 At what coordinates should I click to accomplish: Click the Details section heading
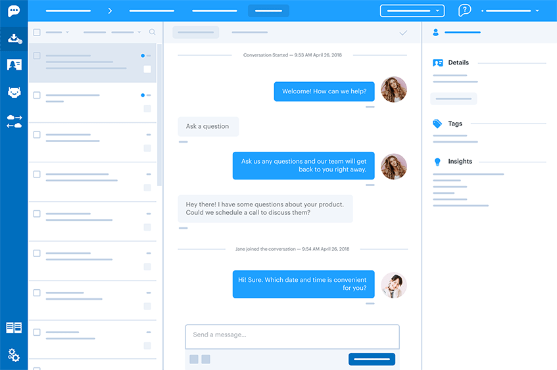point(458,63)
